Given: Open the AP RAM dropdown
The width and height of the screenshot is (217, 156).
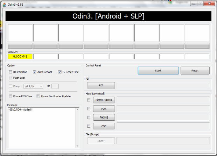Looking at the screenshot, I should [x=33, y=86].
